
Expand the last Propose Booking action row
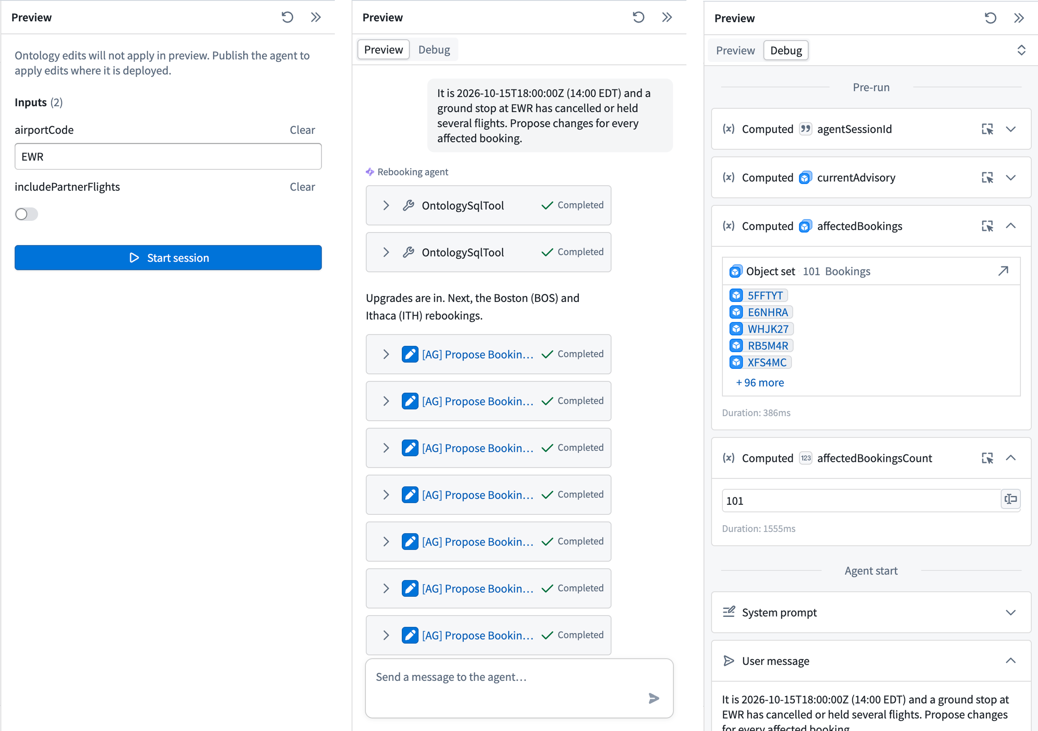click(x=386, y=635)
